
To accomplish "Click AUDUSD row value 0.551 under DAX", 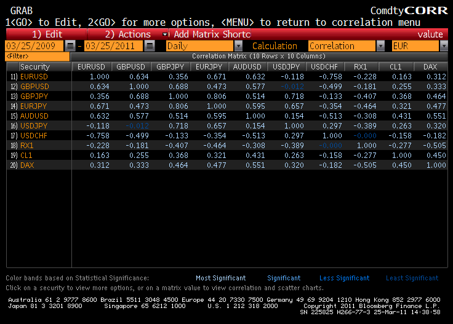I will (436, 116).
